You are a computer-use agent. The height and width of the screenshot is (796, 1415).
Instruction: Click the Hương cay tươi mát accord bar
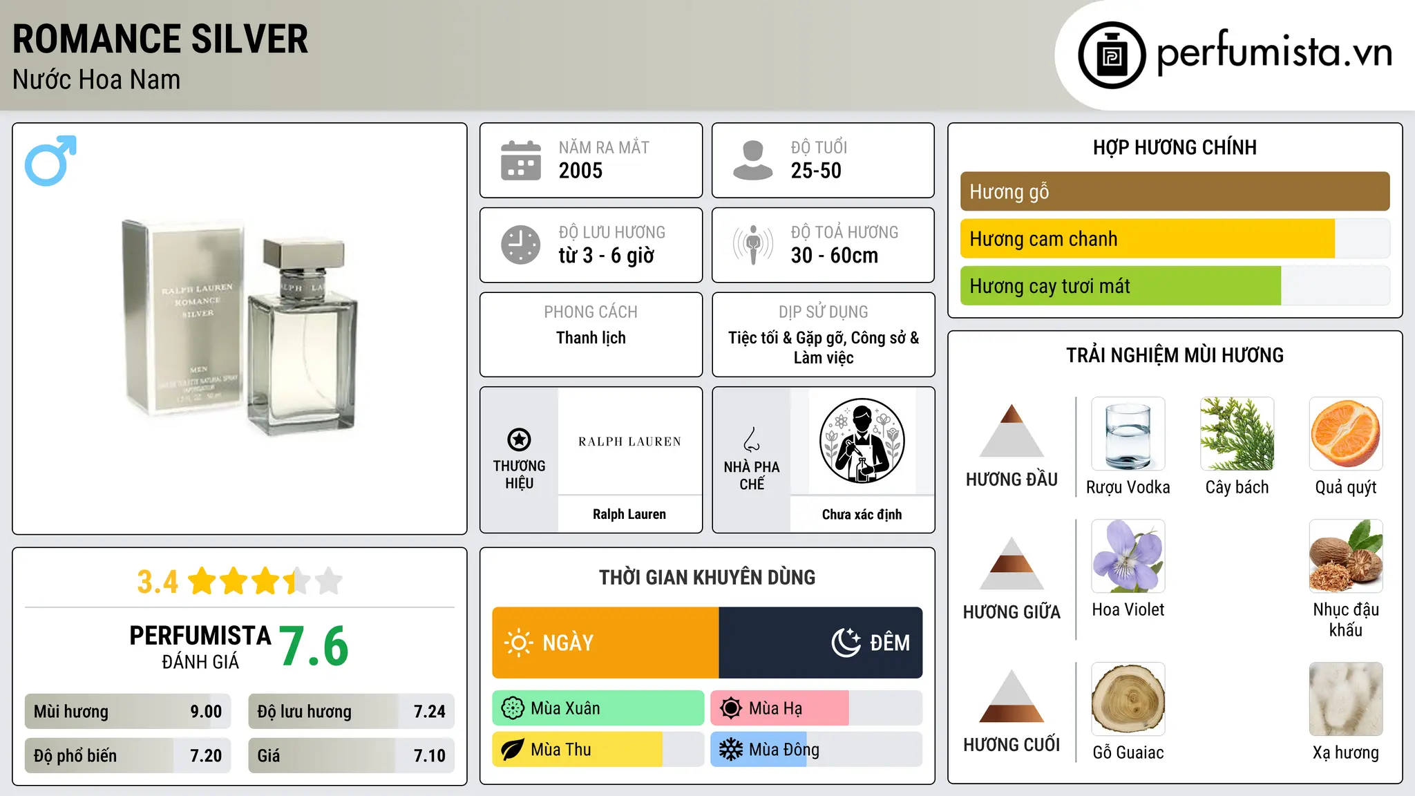point(1175,285)
